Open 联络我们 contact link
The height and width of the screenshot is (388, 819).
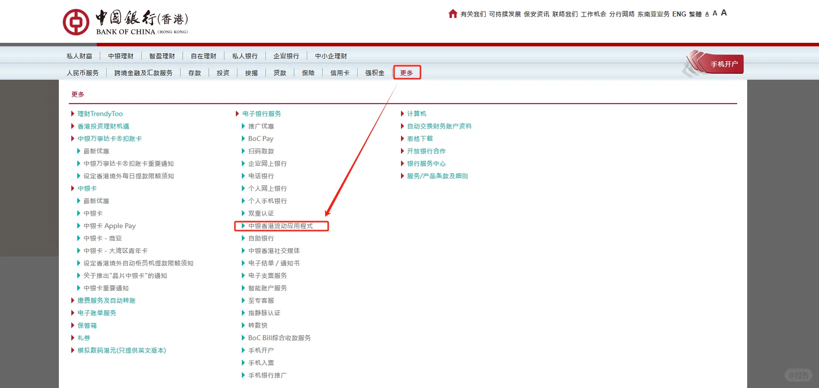(x=565, y=14)
